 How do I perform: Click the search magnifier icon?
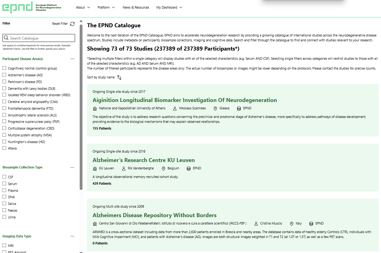6,38
